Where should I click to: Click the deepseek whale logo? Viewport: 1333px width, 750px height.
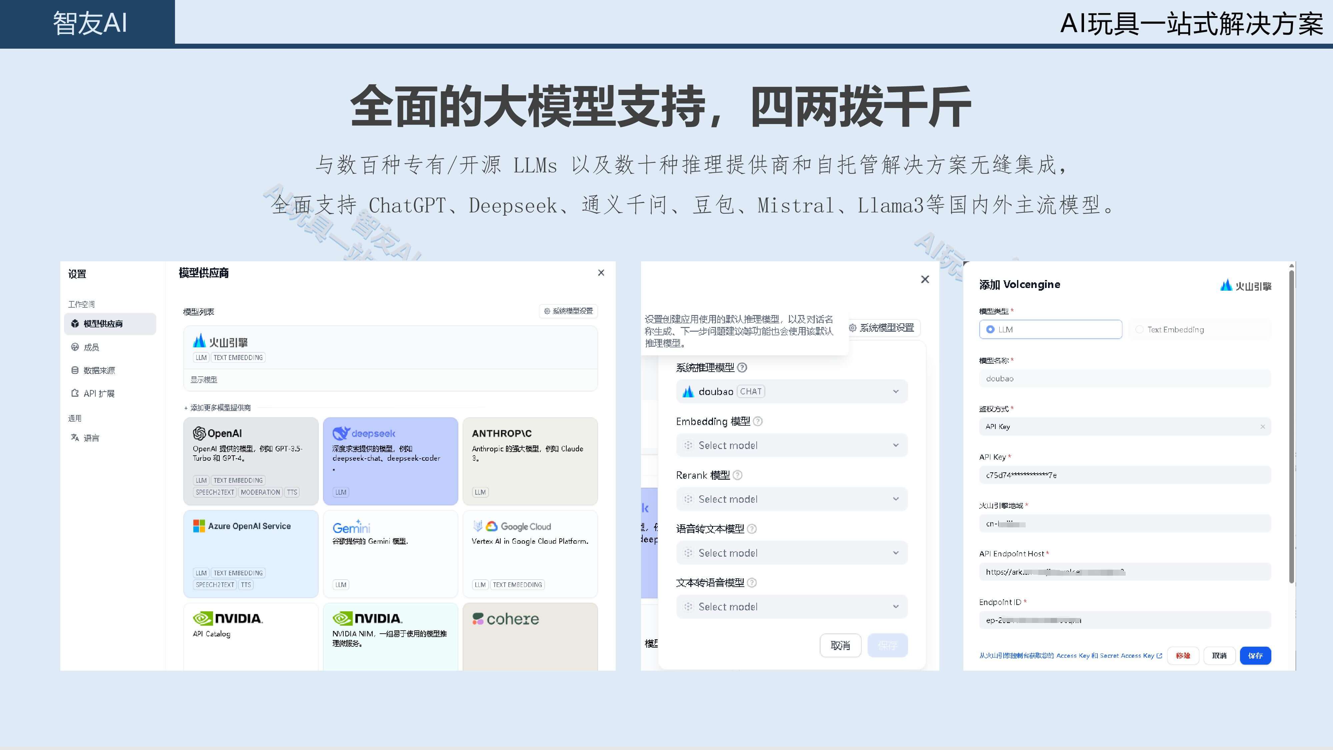pyautogui.click(x=341, y=433)
